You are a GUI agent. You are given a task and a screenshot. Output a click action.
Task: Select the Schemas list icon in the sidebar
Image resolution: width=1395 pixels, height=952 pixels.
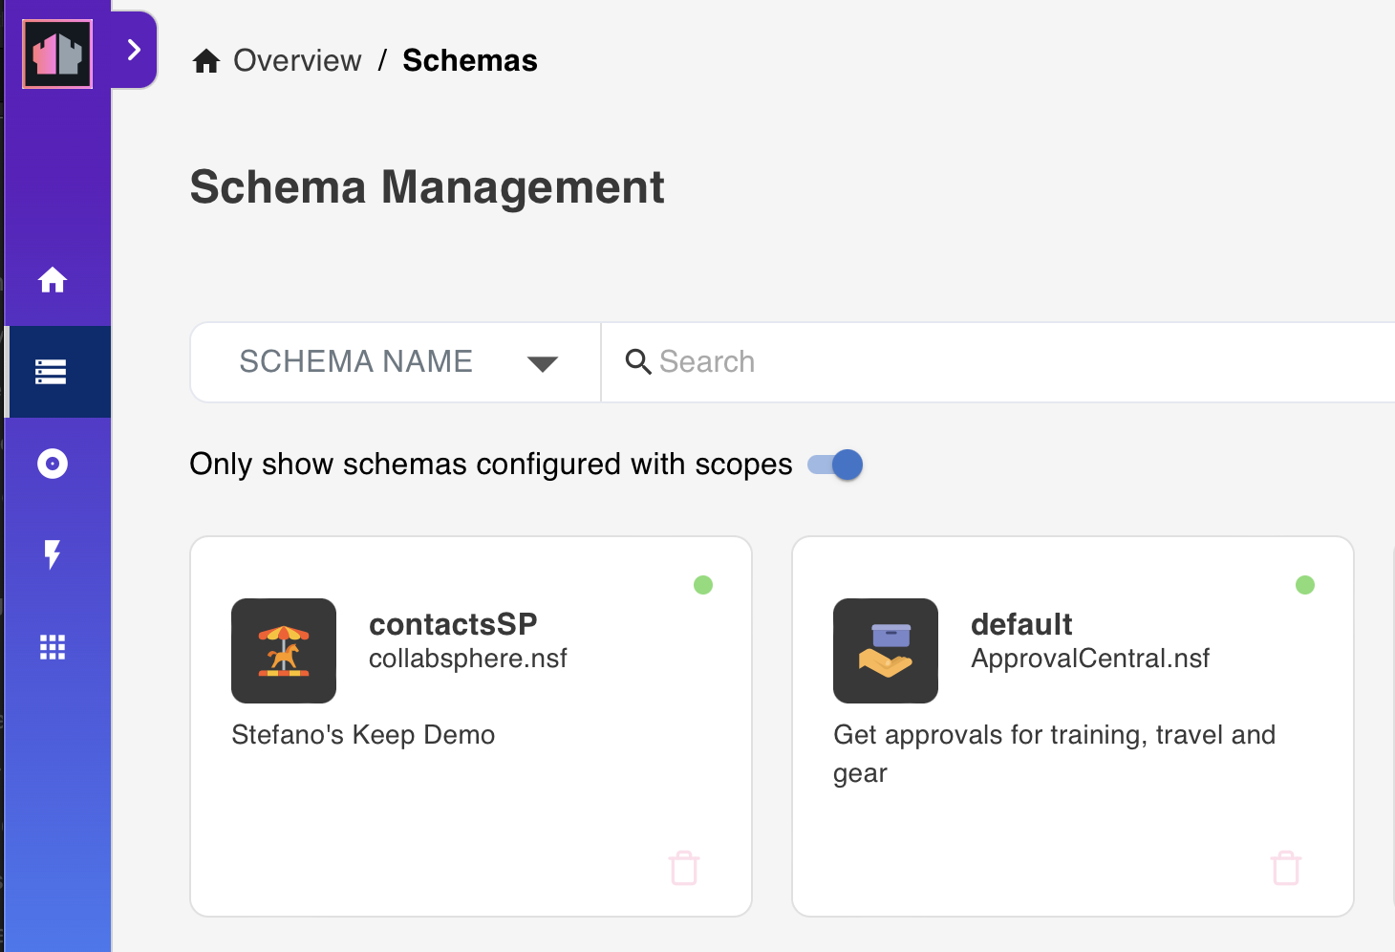click(x=51, y=372)
